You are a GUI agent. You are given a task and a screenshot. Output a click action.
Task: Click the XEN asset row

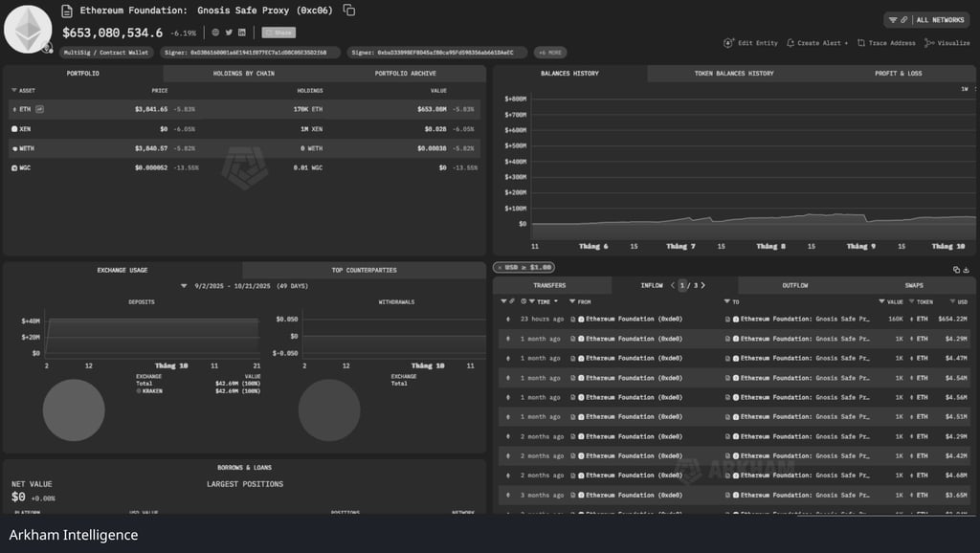tap(244, 129)
